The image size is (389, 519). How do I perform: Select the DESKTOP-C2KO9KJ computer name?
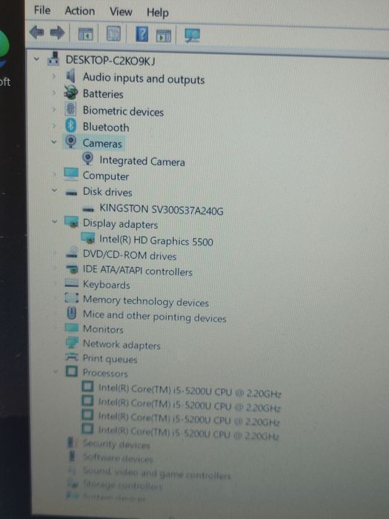tap(110, 61)
